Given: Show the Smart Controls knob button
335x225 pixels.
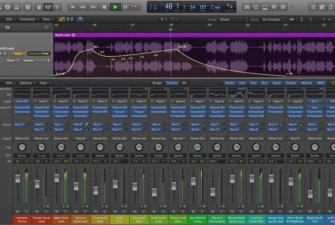Looking at the screenshot, I should [39, 7].
